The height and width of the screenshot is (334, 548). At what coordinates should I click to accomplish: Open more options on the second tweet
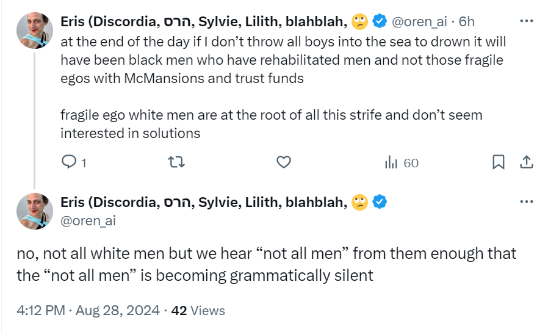coord(526,201)
